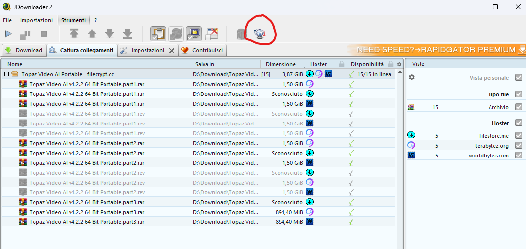
Task: Click the Viste panel header
Action: [465, 64]
